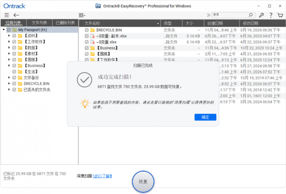The width and height of the screenshot is (286, 194).
Task: Click the lightbulb tip icon in dialog
Action: [85, 104]
